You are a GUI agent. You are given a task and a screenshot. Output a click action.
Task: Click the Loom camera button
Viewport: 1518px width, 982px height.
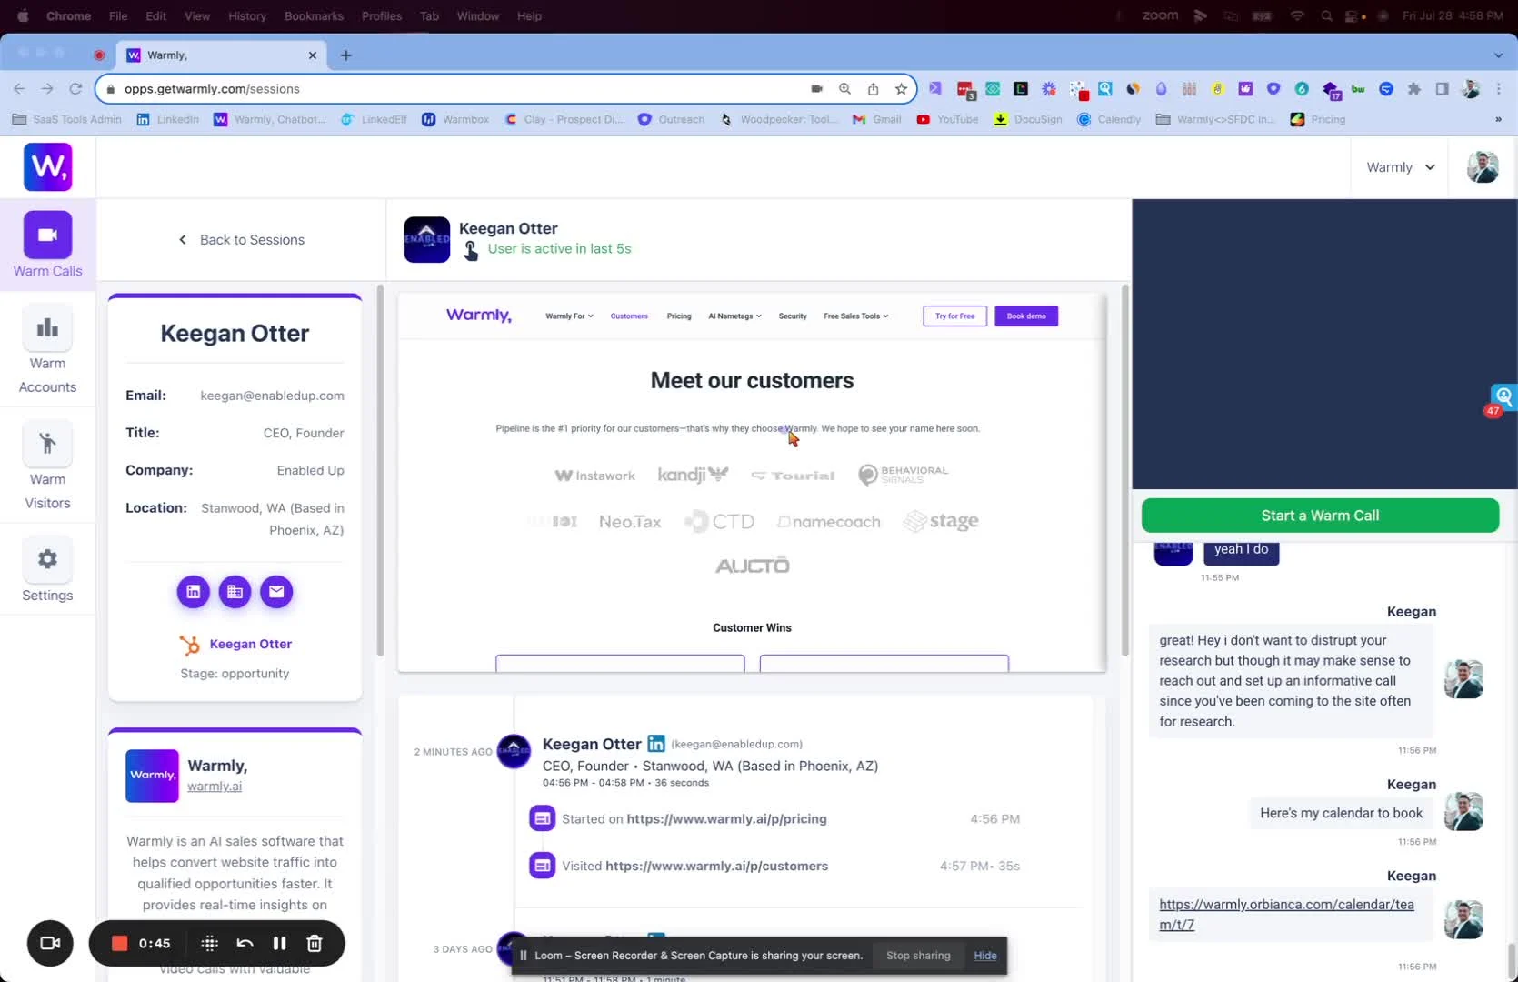pyautogui.click(x=50, y=943)
